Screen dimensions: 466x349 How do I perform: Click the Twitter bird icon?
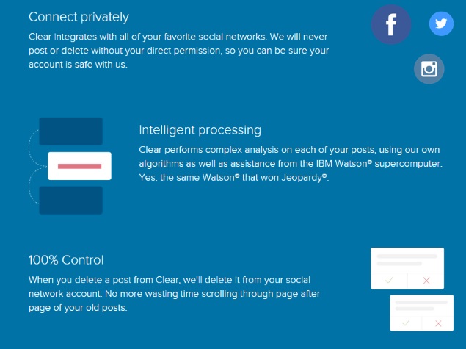441,24
